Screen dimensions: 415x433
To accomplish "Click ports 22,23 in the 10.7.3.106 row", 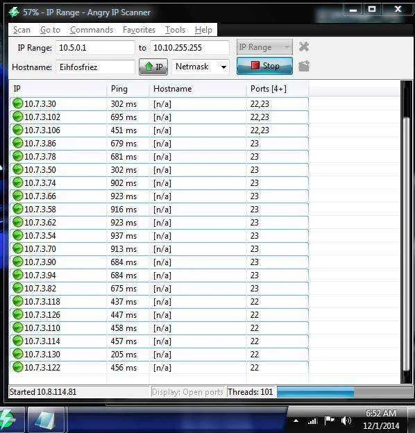I will click(260, 130).
